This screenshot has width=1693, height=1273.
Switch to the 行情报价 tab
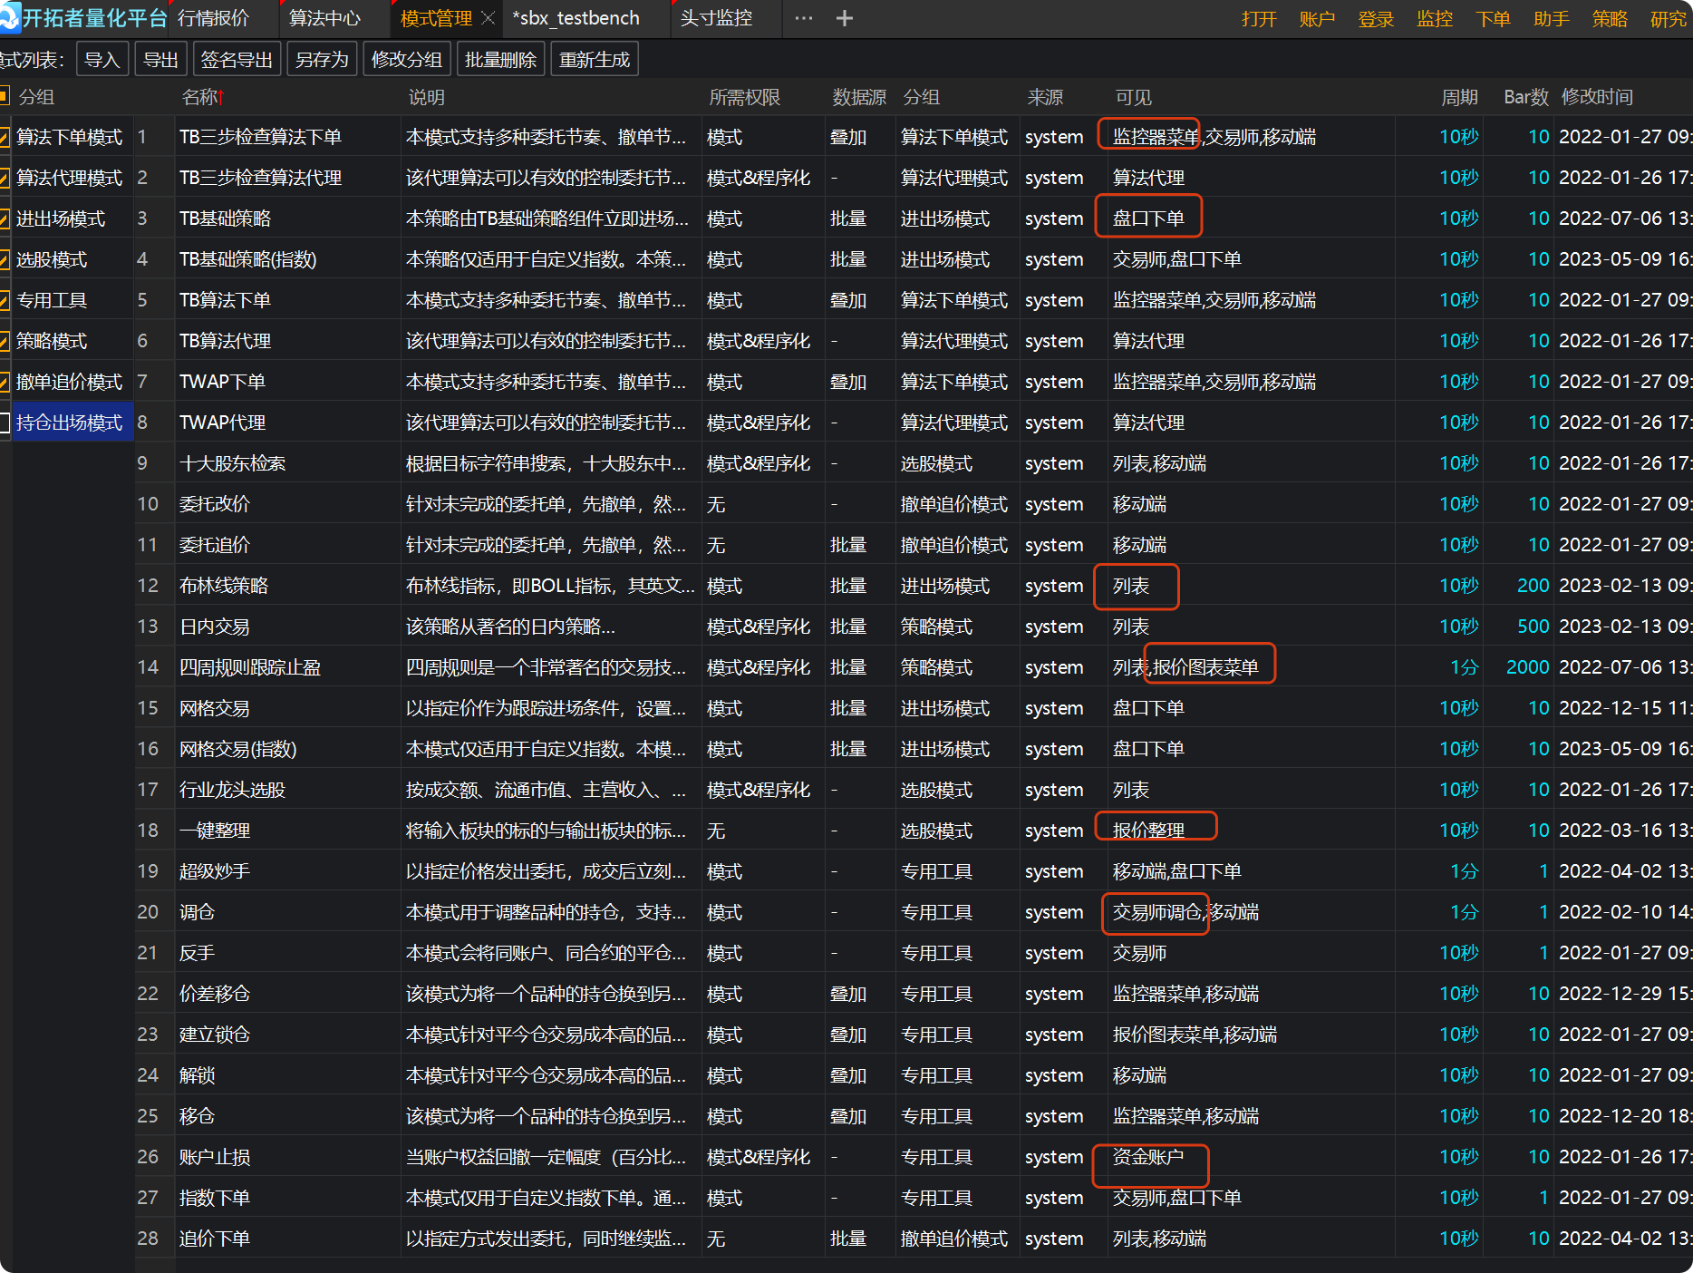(x=213, y=18)
